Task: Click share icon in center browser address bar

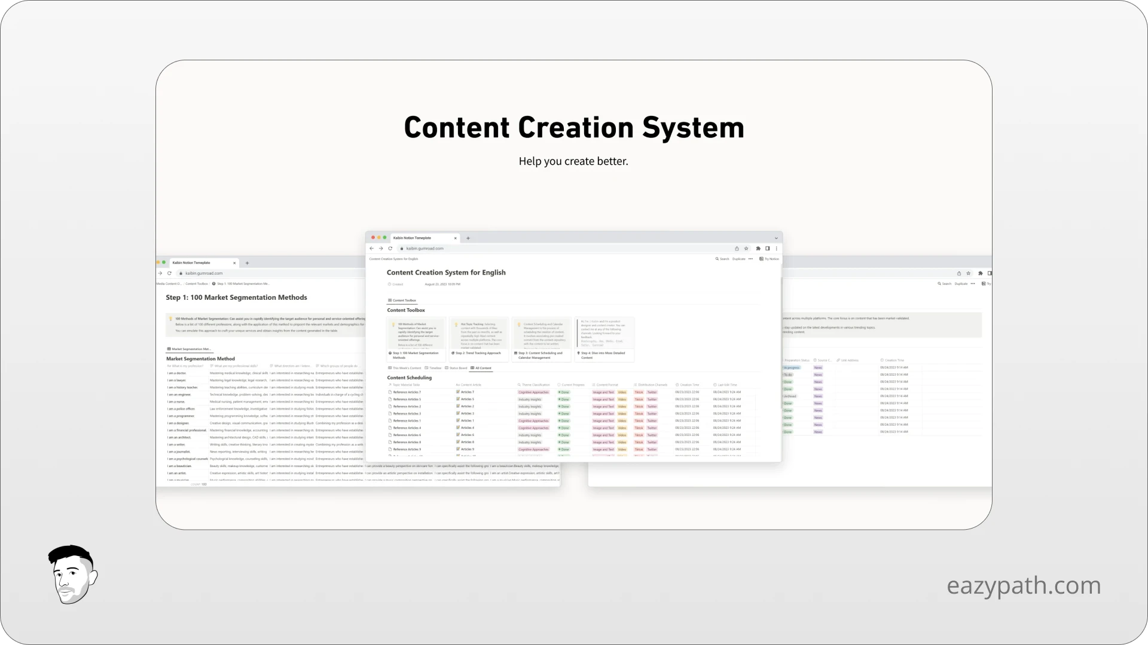Action: click(x=737, y=248)
